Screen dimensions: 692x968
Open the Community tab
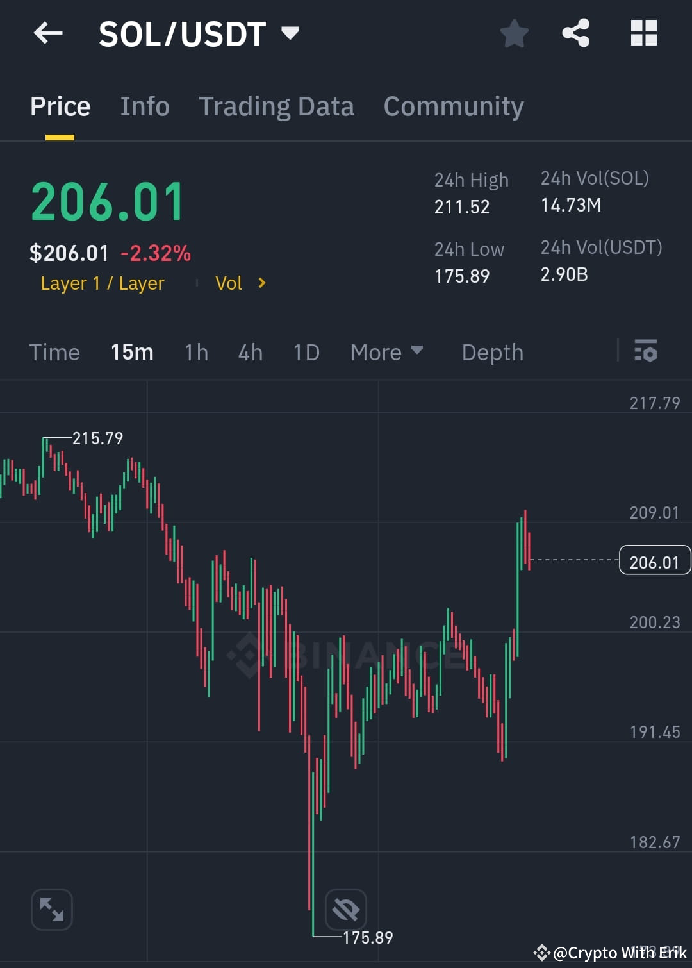coord(453,106)
